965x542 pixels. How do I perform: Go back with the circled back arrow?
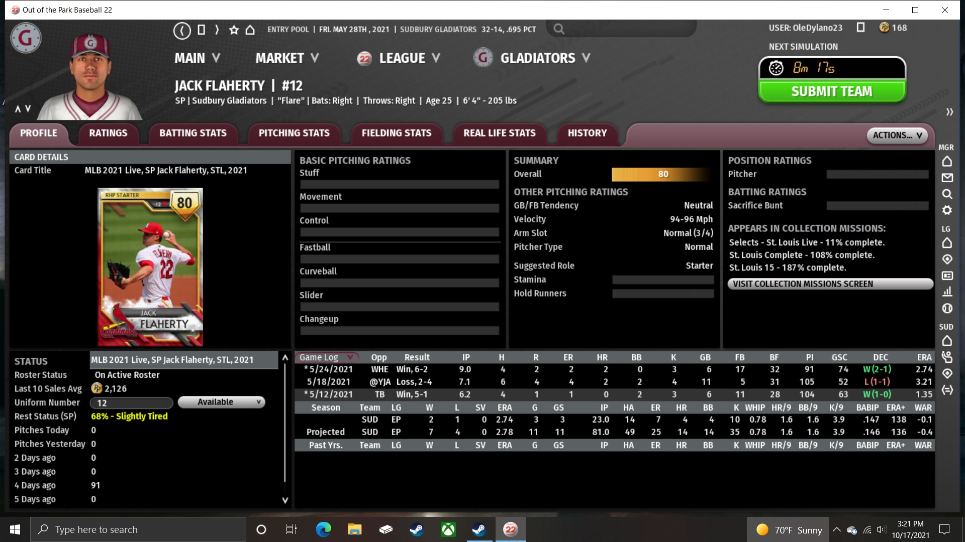coord(182,30)
